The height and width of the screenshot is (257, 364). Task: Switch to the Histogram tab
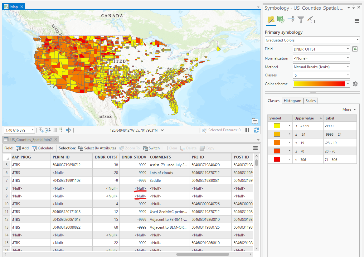coord(293,101)
